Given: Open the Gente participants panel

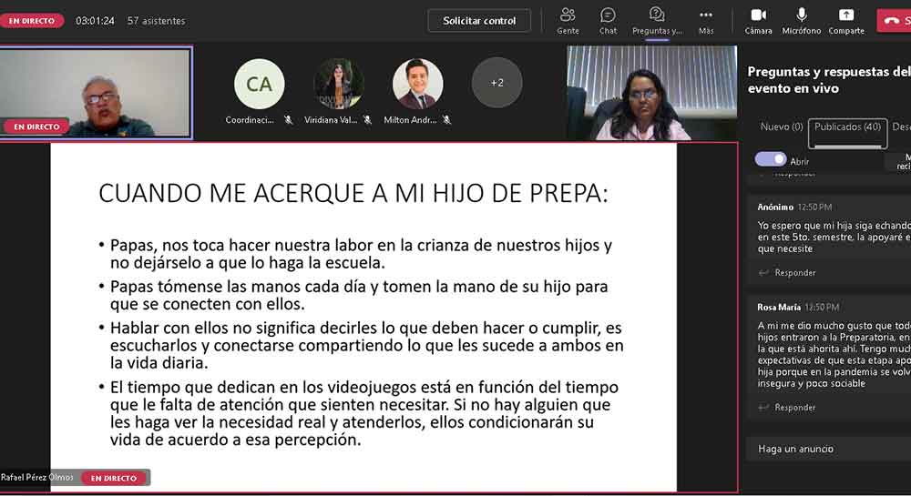Looking at the screenshot, I should (x=568, y=20).
